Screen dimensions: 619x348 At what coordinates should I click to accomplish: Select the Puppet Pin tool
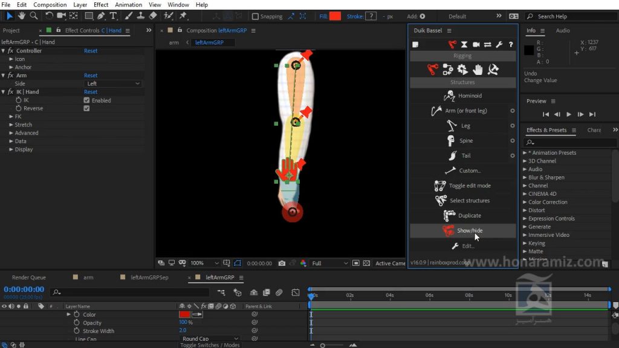[183, 16]
